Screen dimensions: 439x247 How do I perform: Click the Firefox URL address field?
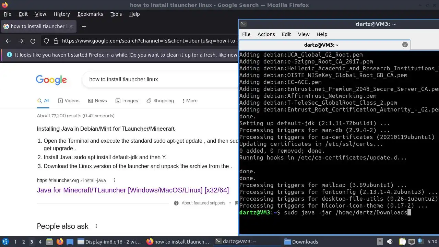pos(150,41)
